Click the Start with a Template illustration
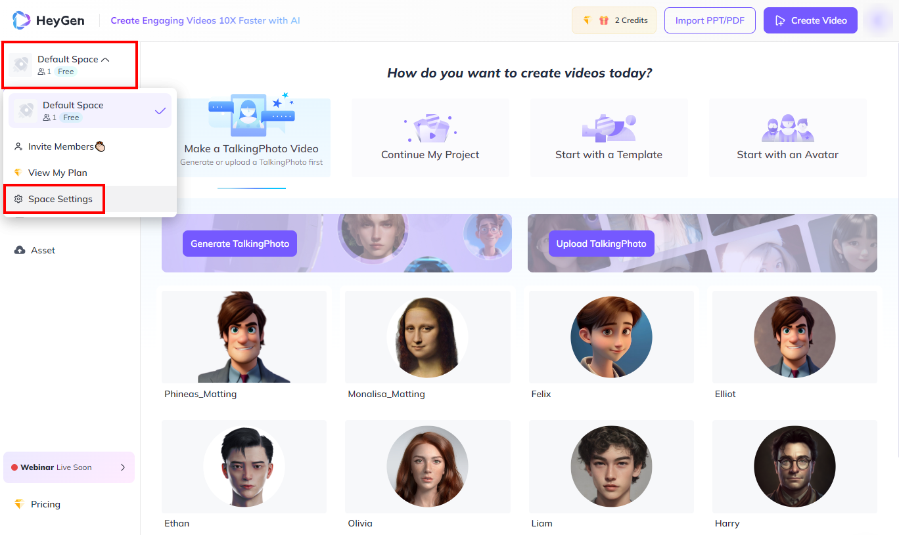Image resolution: width=899 pixels, height=535 pixels. (x=609, y=129)
